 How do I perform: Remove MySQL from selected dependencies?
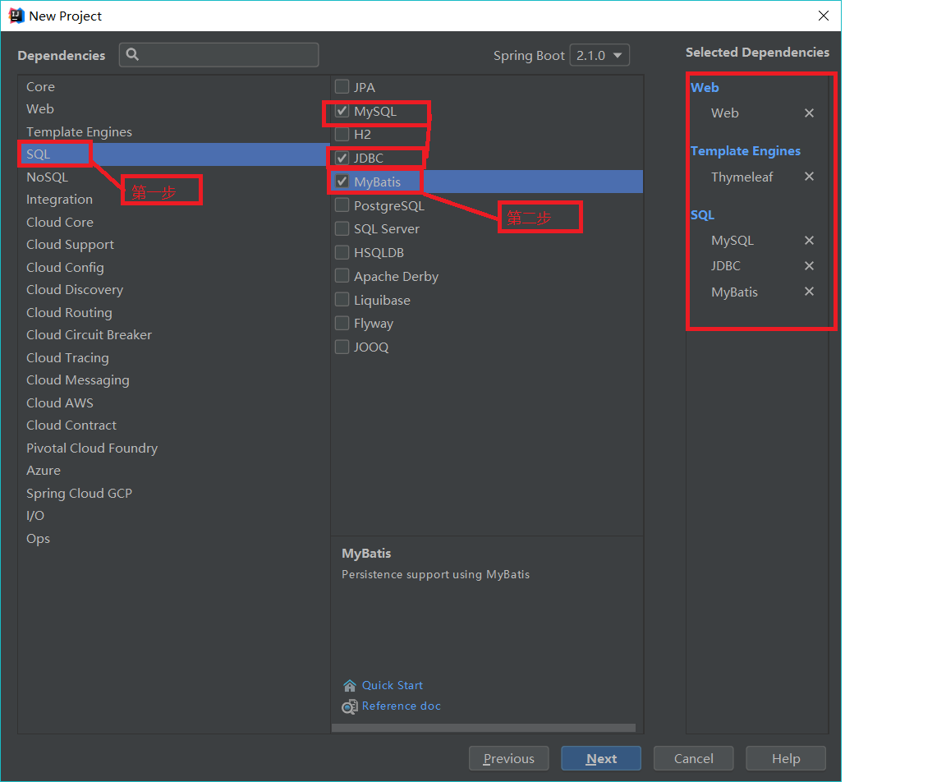[809, 240]
